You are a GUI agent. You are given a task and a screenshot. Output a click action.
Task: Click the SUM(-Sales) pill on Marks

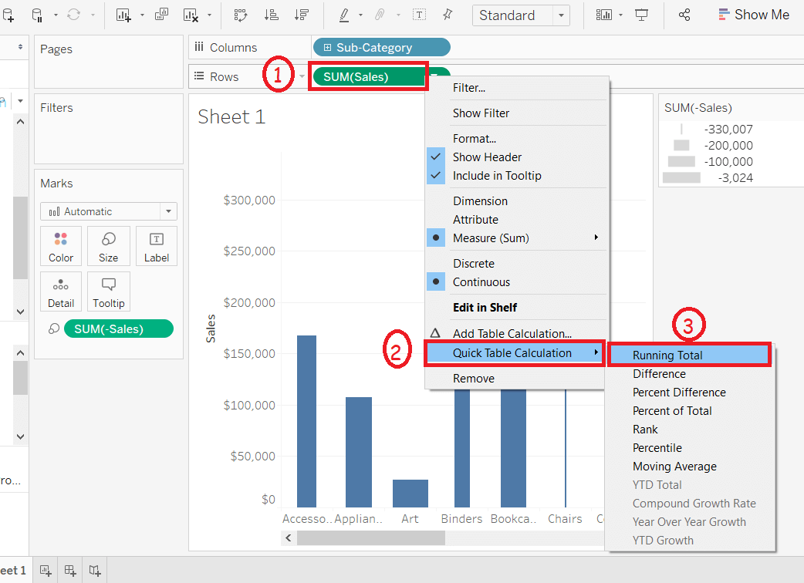(119, 329)
